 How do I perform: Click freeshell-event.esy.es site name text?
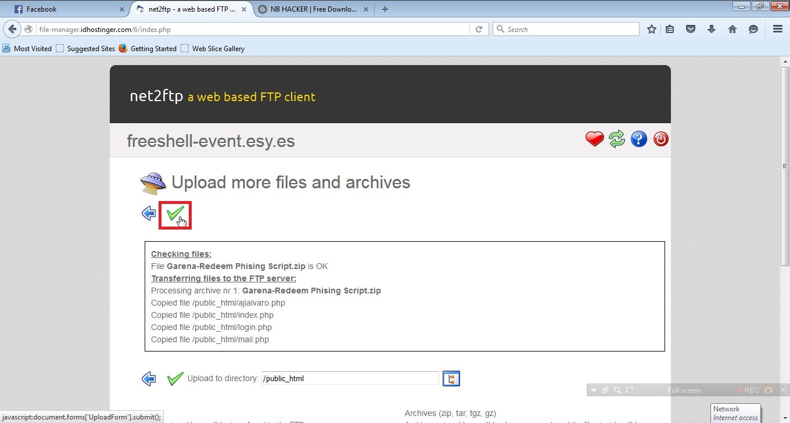[211, 141]
